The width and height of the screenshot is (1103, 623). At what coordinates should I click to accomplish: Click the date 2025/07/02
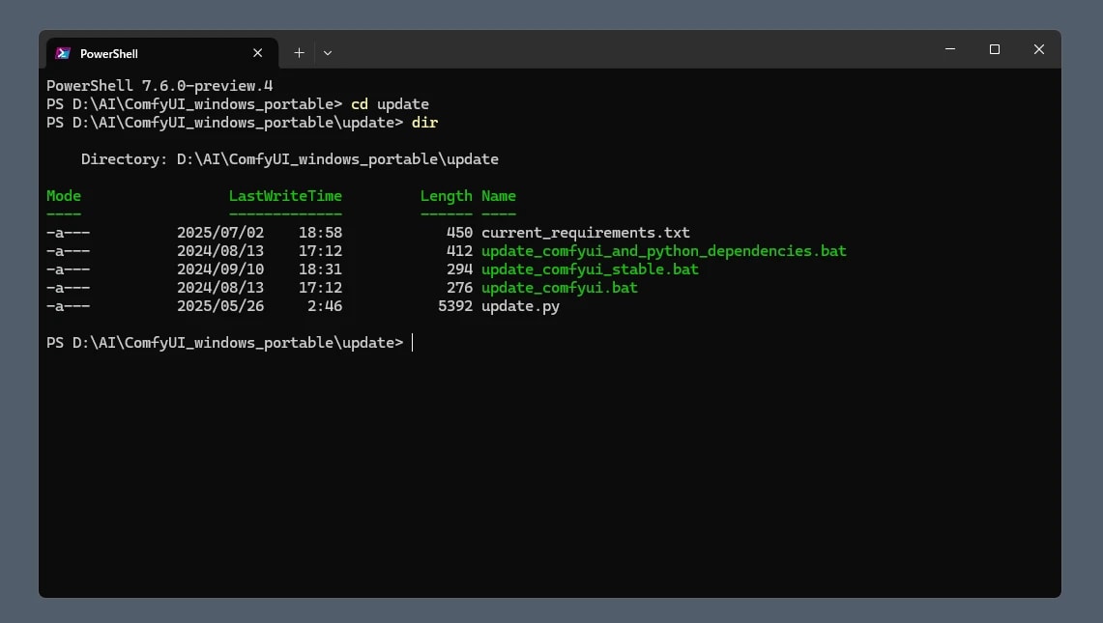(x=220, y=233)
